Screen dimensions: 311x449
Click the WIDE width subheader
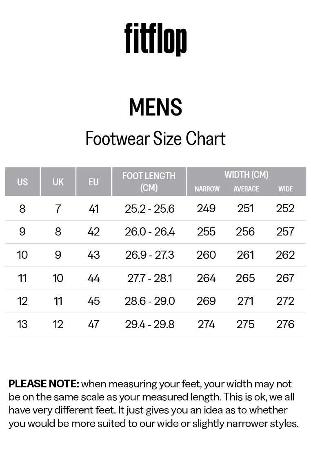tap(286, 189)
